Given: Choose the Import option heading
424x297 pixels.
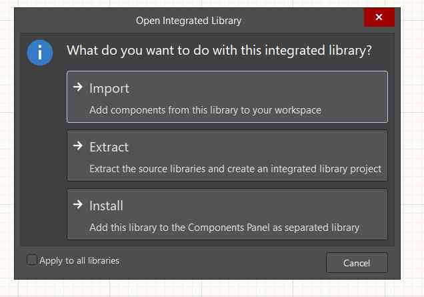Looking at the screenshot, I should [x=109, y=88].
